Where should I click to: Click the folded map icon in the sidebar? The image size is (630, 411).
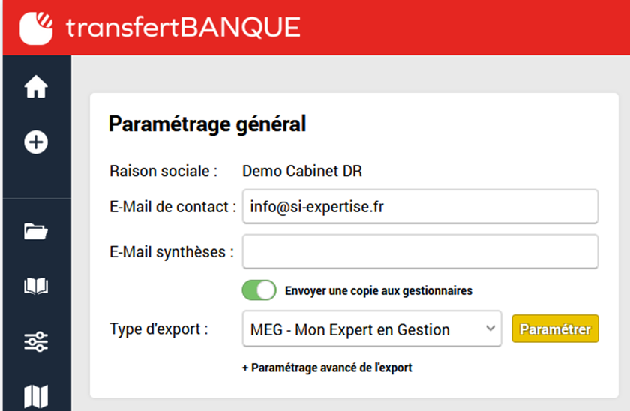(36, 397)
